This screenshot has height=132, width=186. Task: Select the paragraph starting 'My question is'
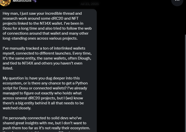tap(45, 93)
